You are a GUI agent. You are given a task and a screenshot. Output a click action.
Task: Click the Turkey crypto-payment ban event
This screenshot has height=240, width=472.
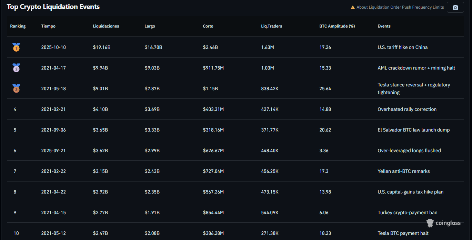click(407, 212)
